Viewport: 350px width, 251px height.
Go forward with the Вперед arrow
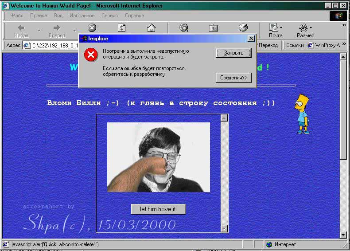pos(57,31)
